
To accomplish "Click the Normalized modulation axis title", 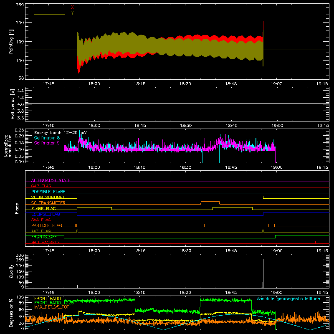I will coord(8,146).
